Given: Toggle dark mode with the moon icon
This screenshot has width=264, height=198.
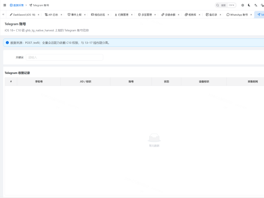Looking at the screenshot, I should tap(249, 5).
